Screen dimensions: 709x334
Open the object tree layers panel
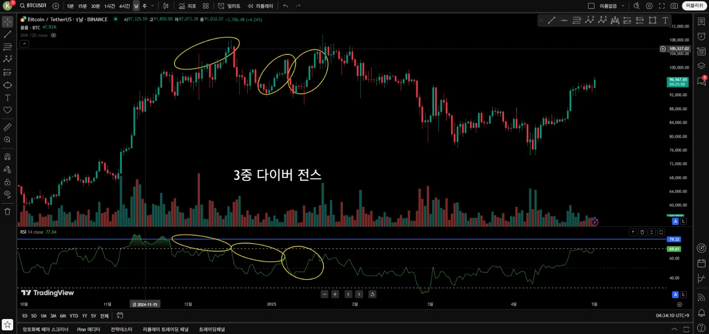click(x=701, y=66)
